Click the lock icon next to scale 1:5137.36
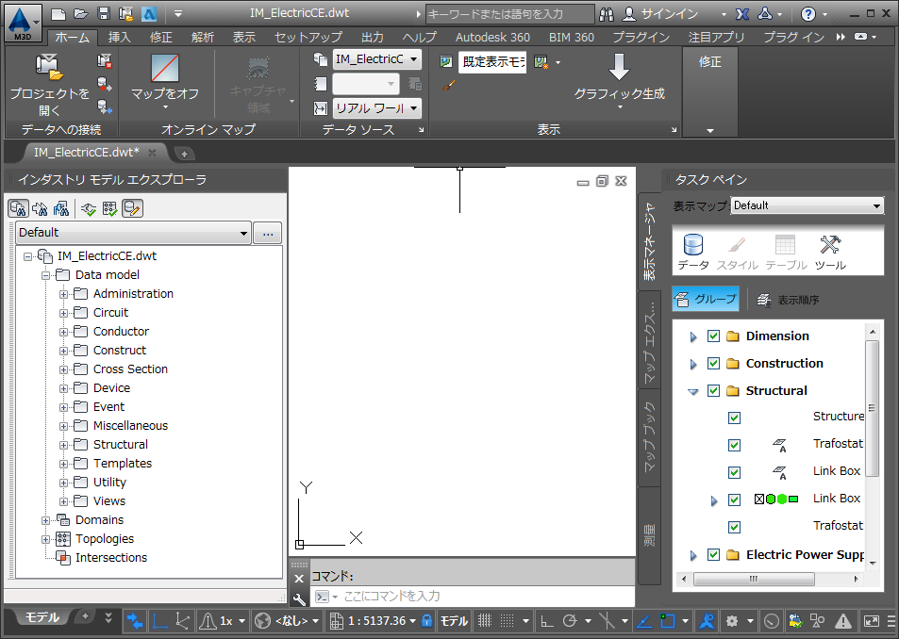Viewport: 899px width, 639px height. tap(426, 621)
